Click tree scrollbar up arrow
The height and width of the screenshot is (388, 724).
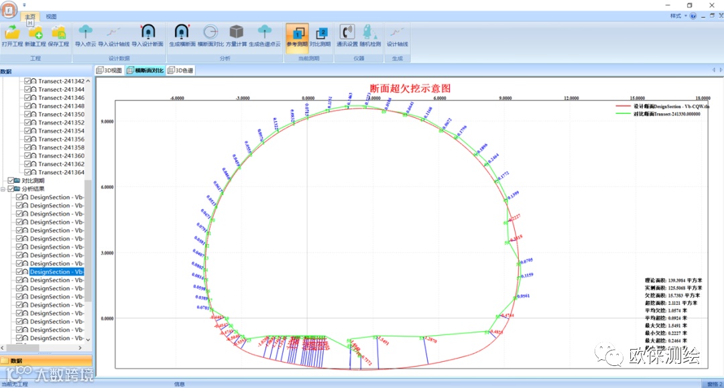pyautogui.click(x=88, y=80)
